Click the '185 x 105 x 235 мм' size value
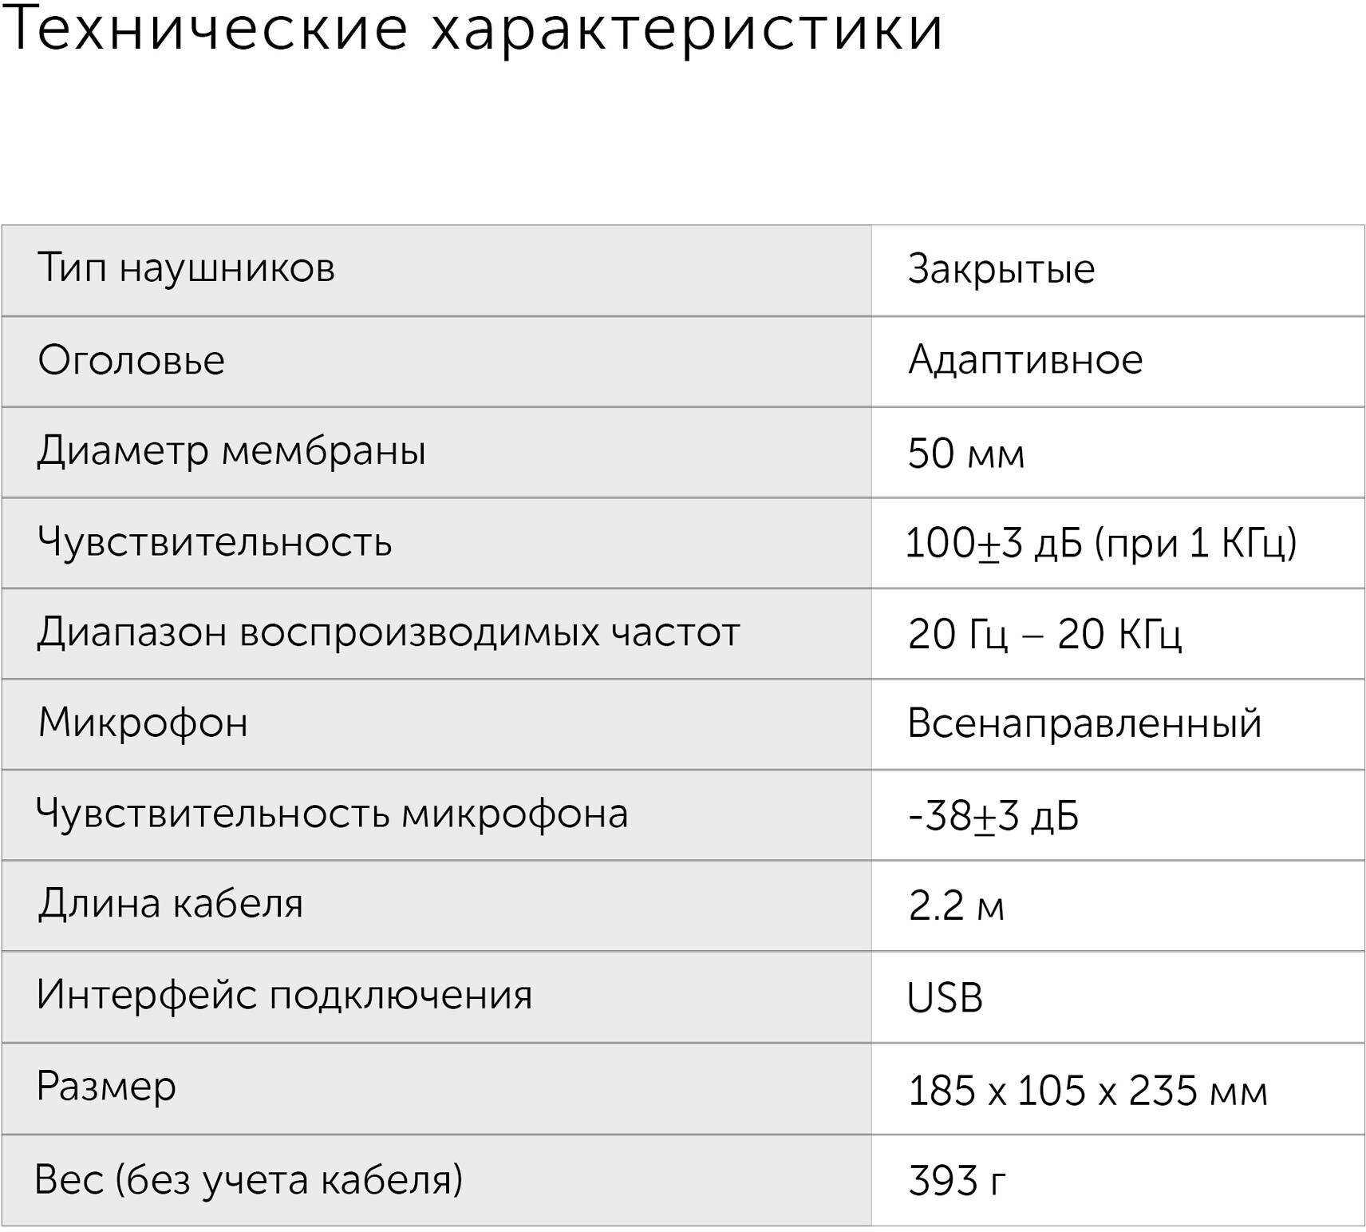The height and width of the screenshot is (1232, 1366). pos(1088,1091)
